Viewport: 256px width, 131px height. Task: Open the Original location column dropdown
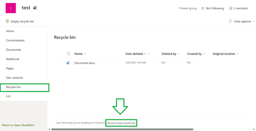238,54
